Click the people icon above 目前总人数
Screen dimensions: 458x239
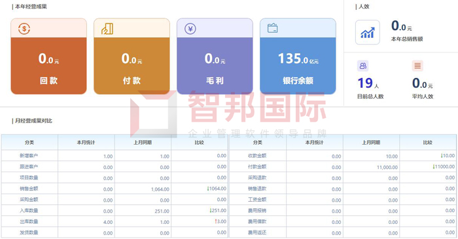coord(362,65)
